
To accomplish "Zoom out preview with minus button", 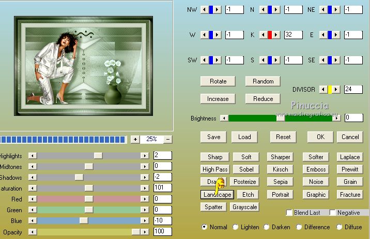I will [x=168, y=139].
